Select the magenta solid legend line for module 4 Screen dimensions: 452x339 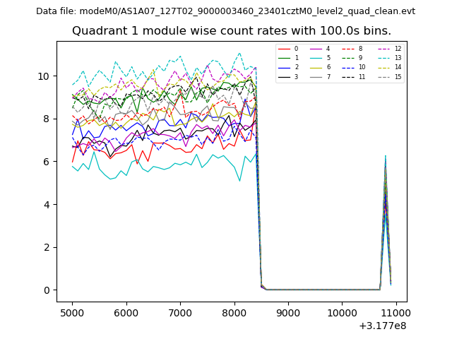point(316,49)
